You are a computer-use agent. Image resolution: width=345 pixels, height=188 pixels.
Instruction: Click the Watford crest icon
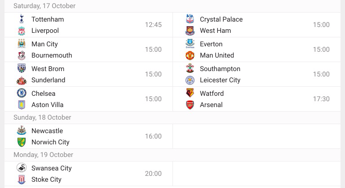[190, 94]
